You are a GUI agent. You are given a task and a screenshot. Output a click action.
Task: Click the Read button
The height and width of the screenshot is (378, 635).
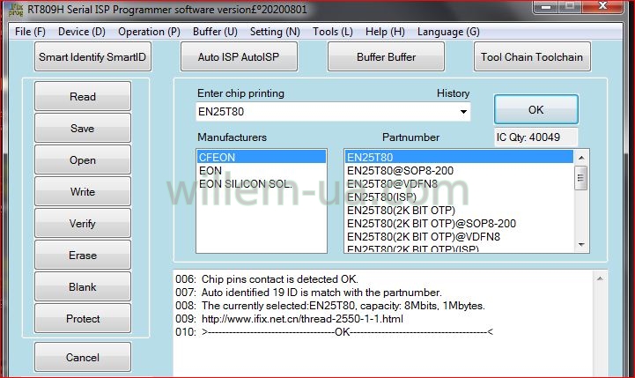click(x=83, y=96)
